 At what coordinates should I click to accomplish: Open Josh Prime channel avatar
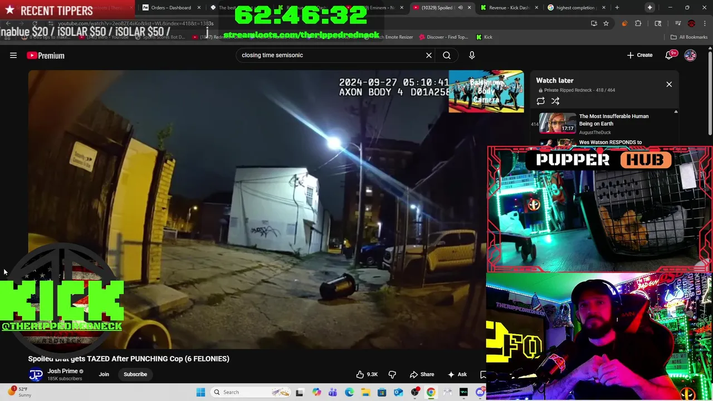pos(36,374)
